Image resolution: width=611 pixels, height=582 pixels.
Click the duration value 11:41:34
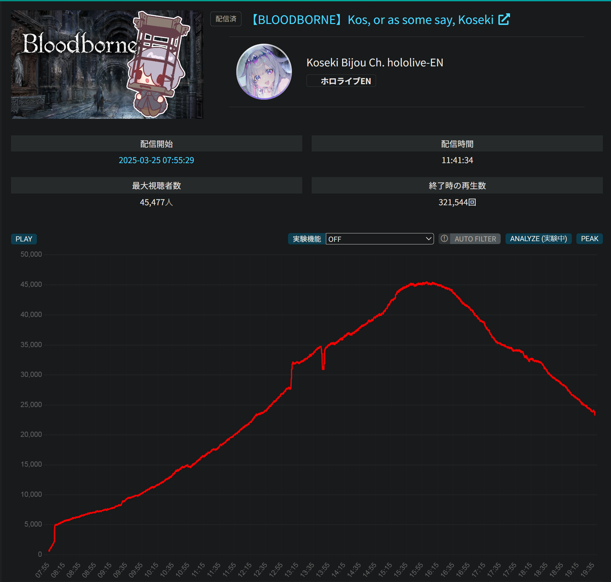[x=457, y=160]
